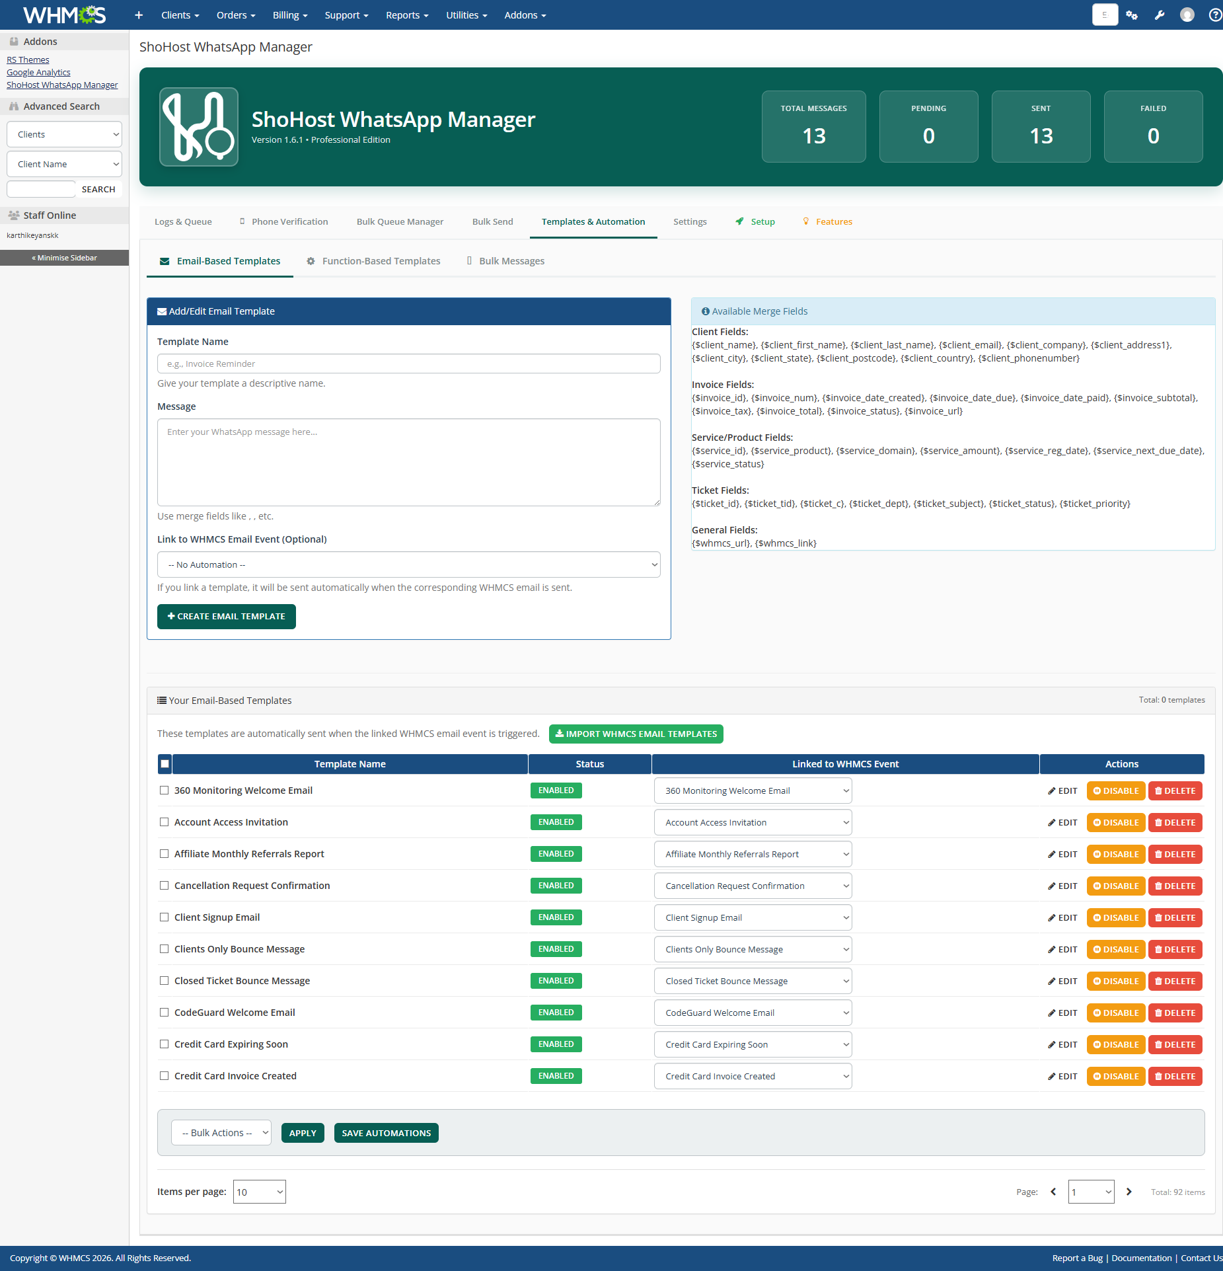Click Edit for CodeGuard Welcome Email

(1062, 1013)
